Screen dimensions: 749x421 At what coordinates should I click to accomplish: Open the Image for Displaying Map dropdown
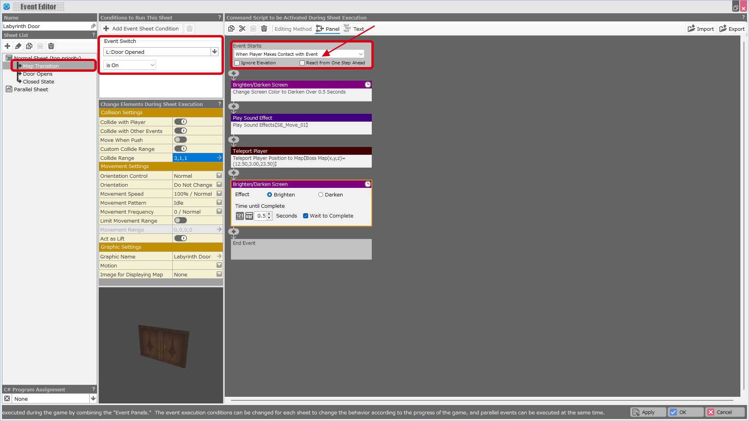tap(219, 274)
